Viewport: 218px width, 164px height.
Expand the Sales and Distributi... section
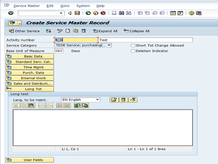pos(30,83)
